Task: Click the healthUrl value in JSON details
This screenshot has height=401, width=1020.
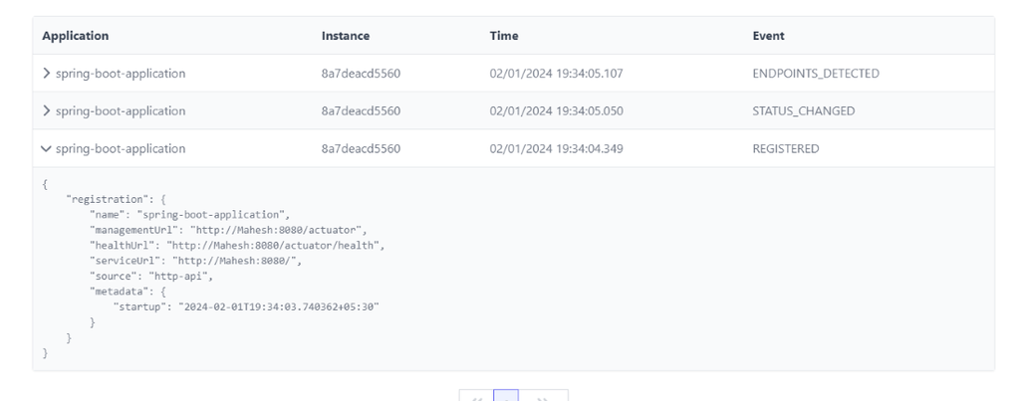Action: (x=275, y=245)
